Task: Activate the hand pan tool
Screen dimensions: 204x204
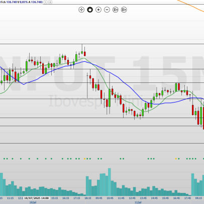Action: [90, 10]
